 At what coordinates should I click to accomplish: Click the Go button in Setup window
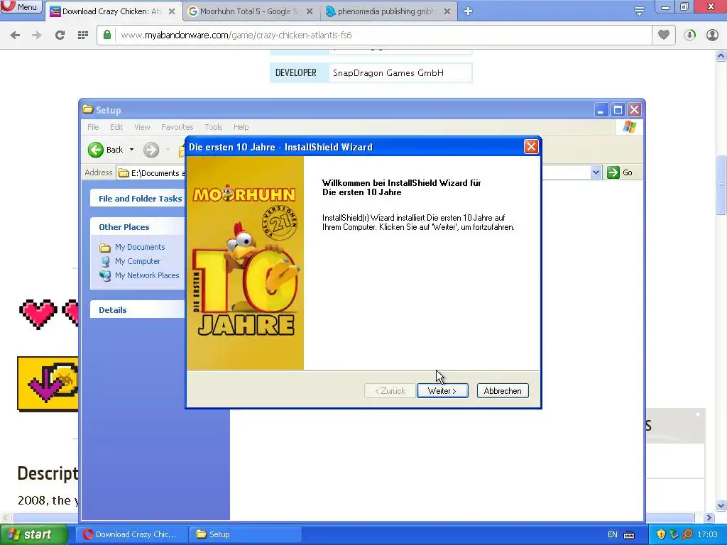[x=620, y=172]
